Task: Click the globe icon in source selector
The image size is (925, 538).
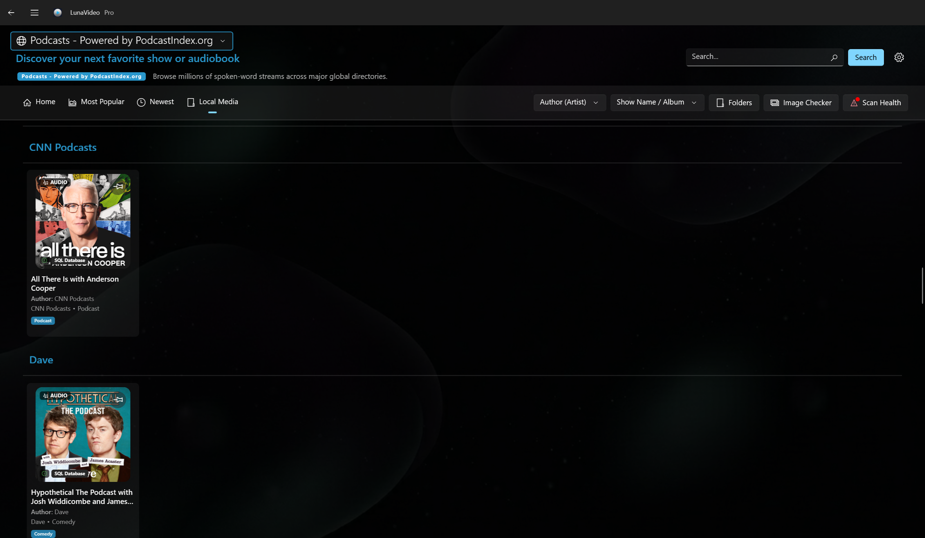Action: pos(21,41)
